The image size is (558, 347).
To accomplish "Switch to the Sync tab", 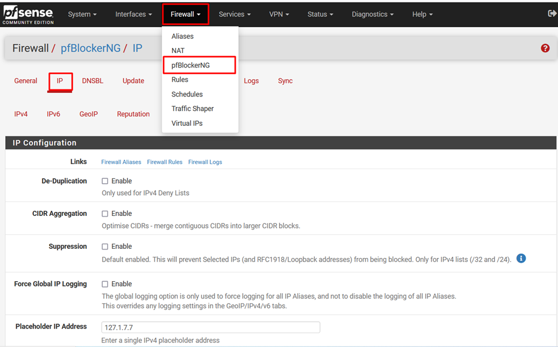I will coord(285,81).
